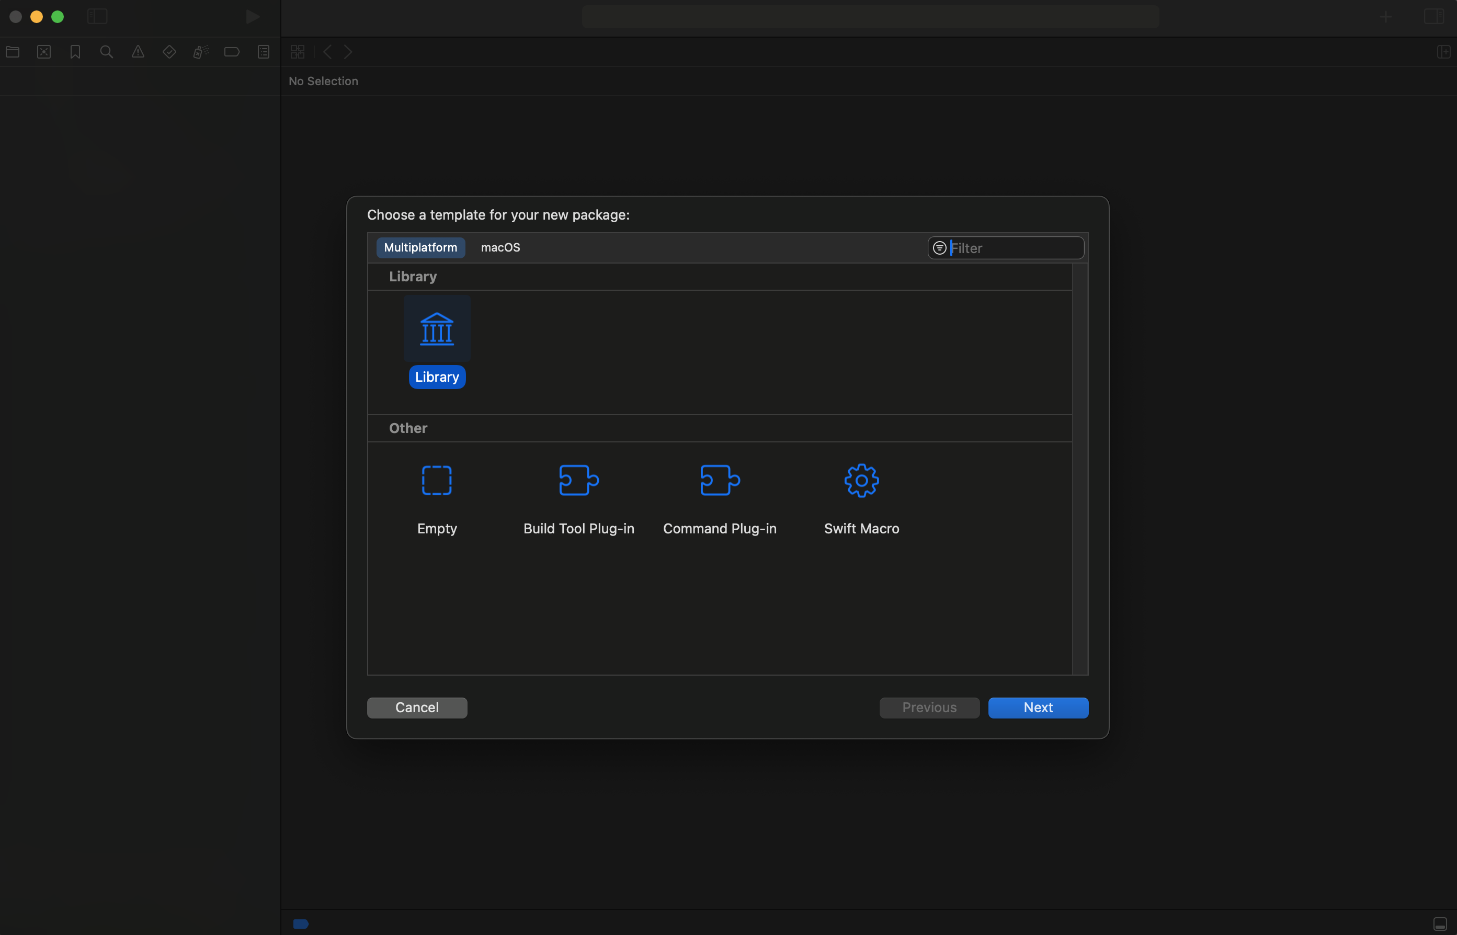Open the Bookmark navigator
Screen dimensions: 1457x935
pyautogui.click(x=75, y=52)
